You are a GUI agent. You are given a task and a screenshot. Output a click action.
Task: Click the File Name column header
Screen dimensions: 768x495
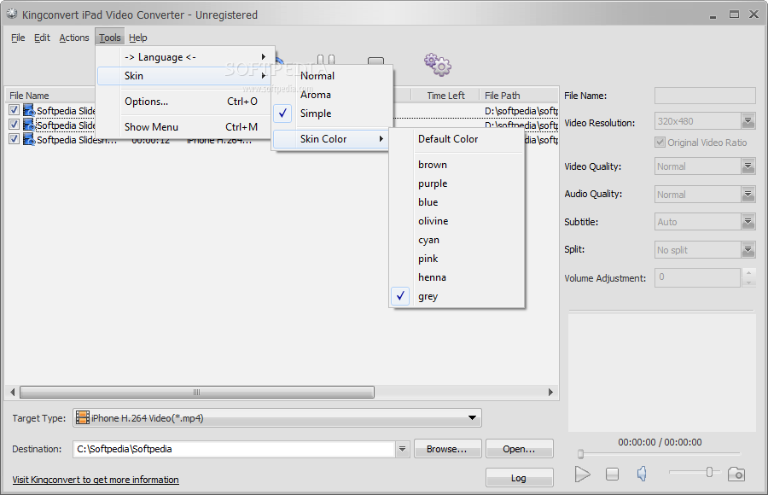(51, 96)
